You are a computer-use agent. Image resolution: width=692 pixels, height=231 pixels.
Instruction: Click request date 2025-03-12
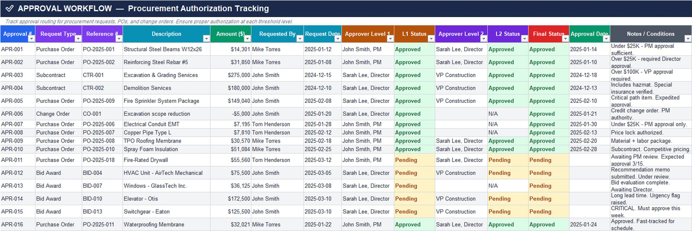pos(322,160)
